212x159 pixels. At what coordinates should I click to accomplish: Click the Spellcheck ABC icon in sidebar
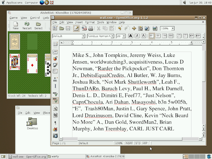click(x=55, y=94)
